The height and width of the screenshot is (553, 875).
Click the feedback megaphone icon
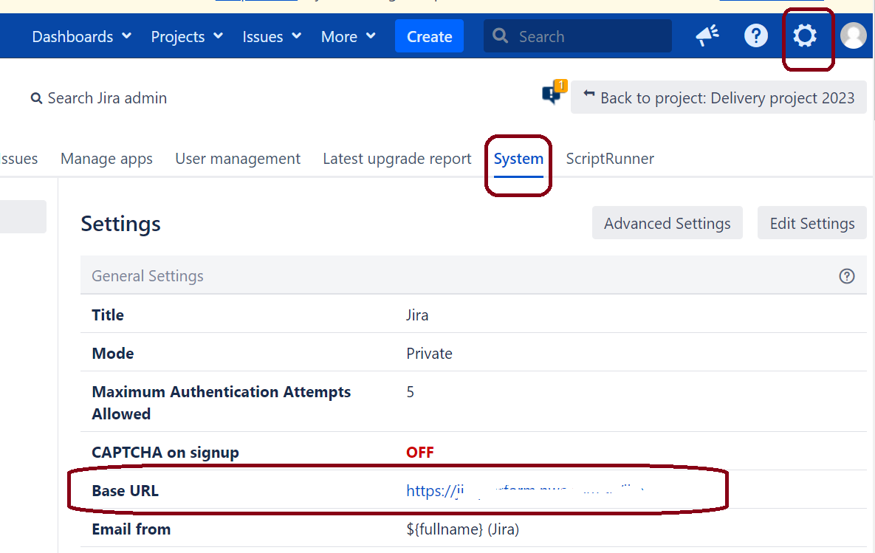[707, 35]
